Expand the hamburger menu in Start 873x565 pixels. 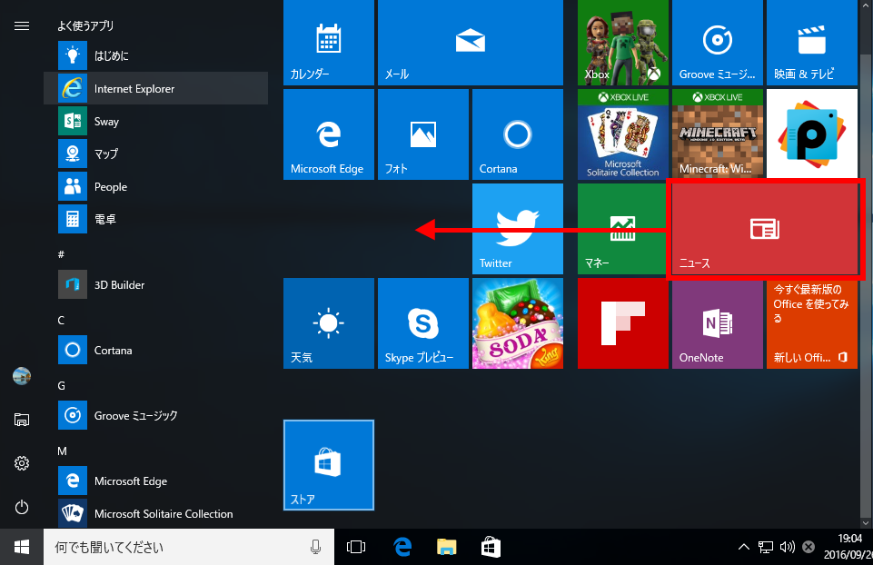click(x=22, y=26)
